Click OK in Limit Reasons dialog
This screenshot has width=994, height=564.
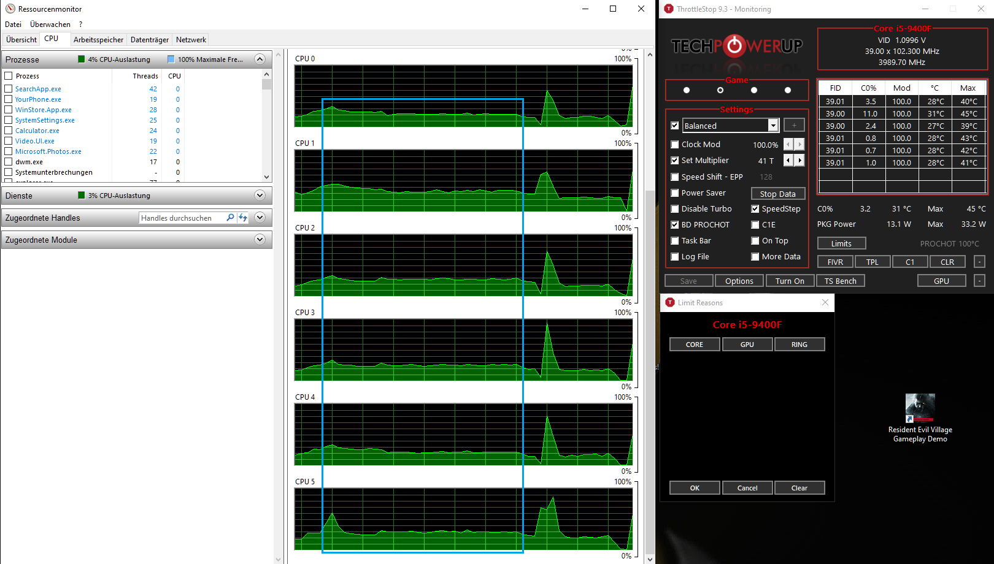click(695, 488)
